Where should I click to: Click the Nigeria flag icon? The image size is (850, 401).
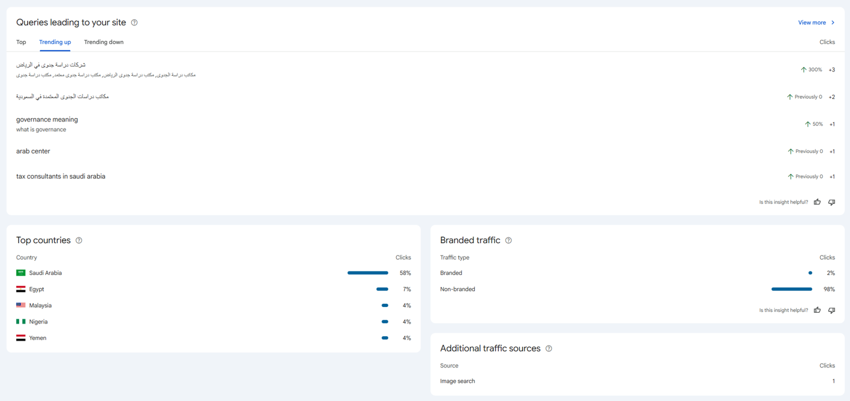pyautogui.click(x=21, y=322)
